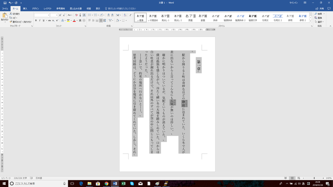
Task: Click the 'tell me what to do' search box
Action: pyautogui.click(x=120, y=8)
